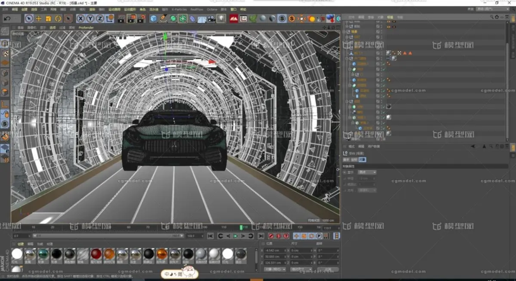Toggle Scale keyframe recording
516x281 pixels.
pos(304,236)
